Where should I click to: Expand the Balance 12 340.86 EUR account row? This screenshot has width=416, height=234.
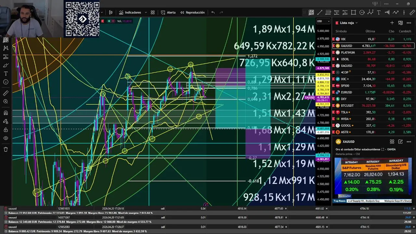pos(6,222)
